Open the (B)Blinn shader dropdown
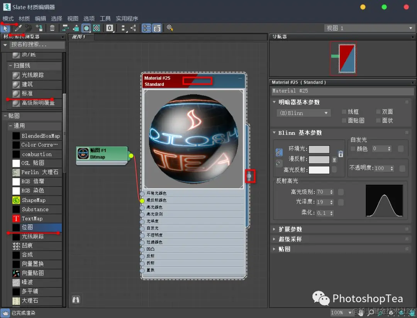Image resolution: width=417 pixels, height=318 pixels. pyautogui.click(x=304, y=113)
